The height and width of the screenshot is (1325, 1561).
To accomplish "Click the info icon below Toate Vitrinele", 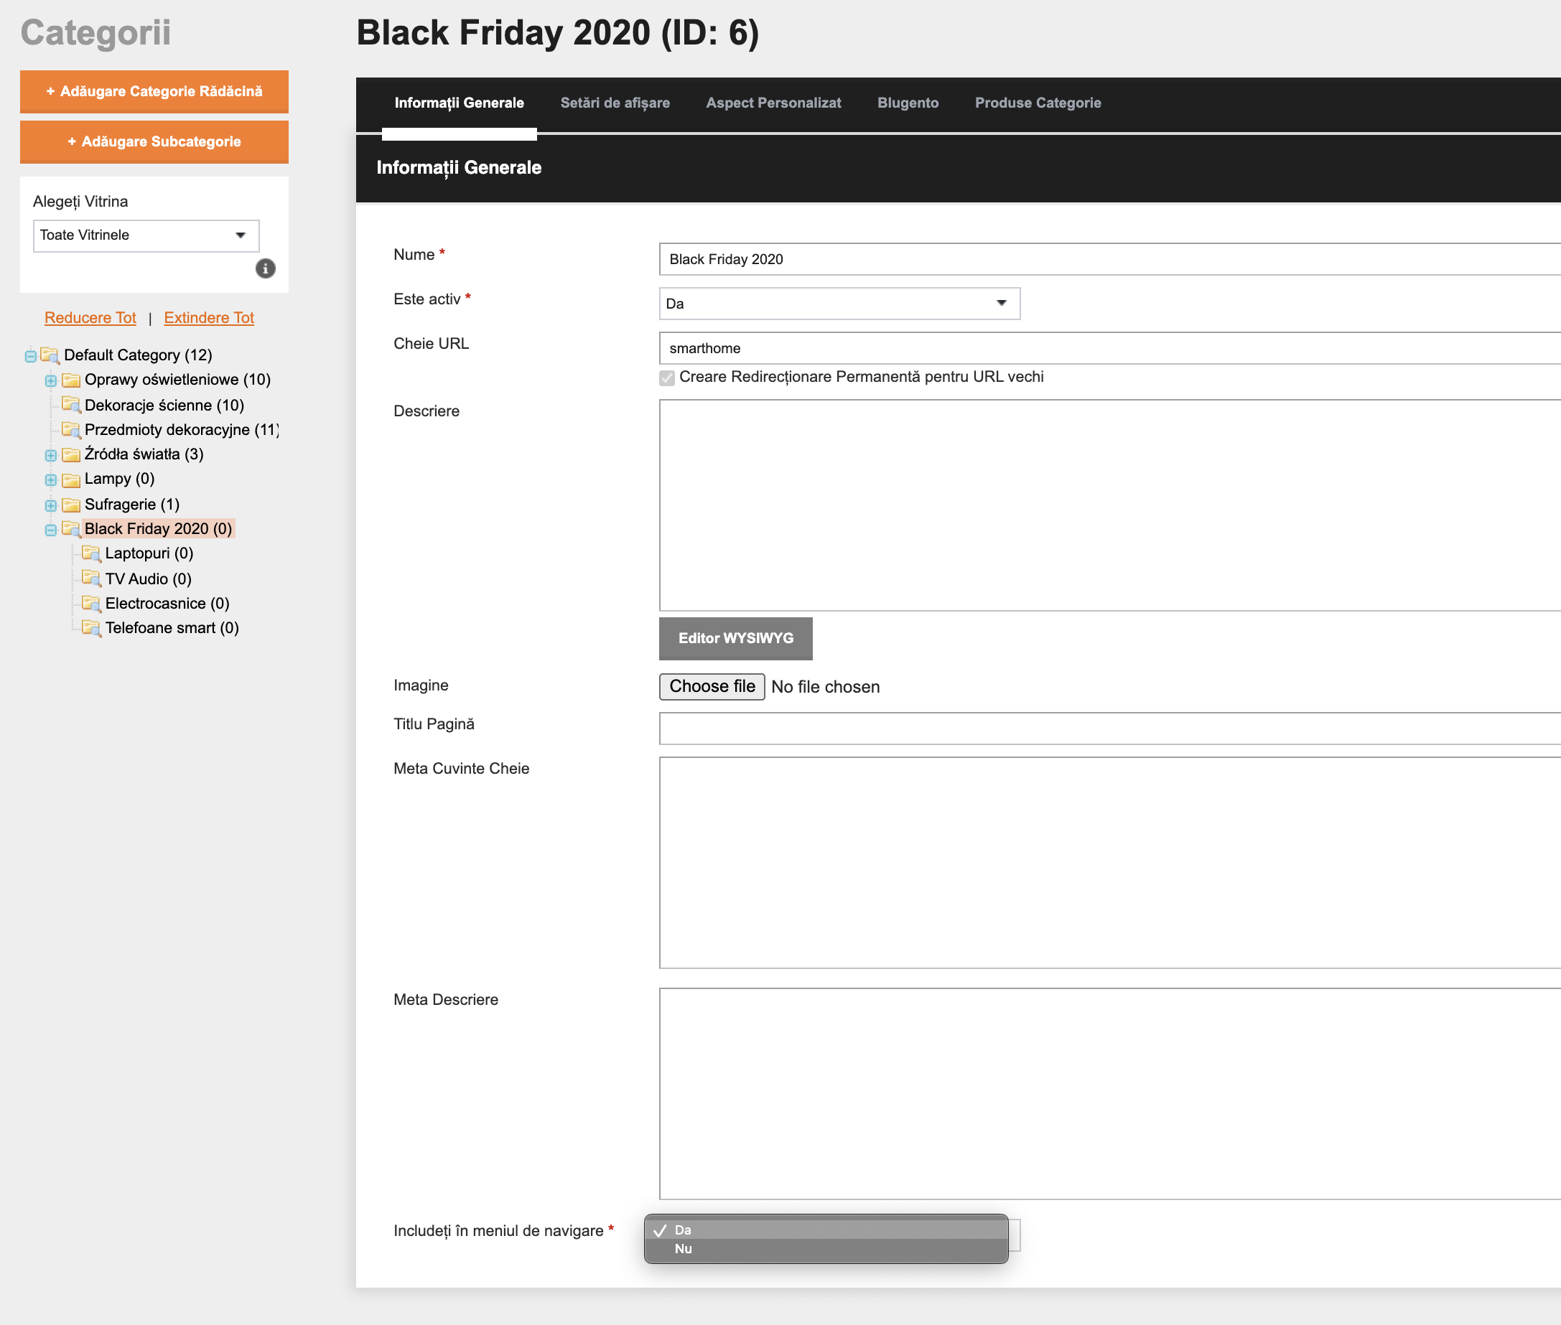I will pyautogui.click(x=265, y=268).
